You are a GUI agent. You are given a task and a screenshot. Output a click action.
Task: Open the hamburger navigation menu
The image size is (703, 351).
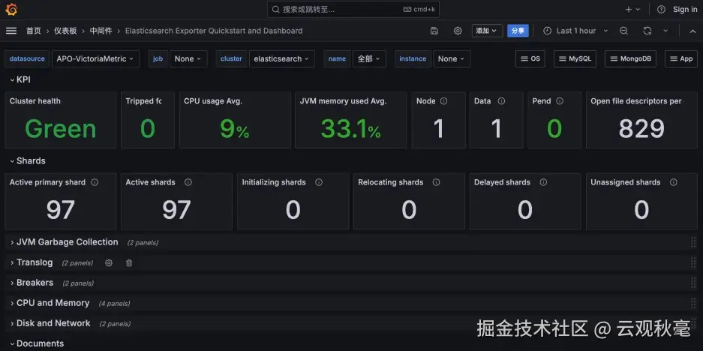[11, 31]
